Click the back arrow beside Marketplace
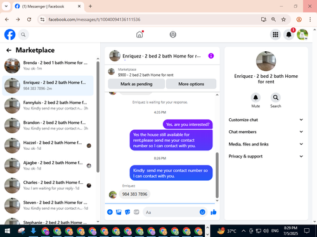 (9, 50)
